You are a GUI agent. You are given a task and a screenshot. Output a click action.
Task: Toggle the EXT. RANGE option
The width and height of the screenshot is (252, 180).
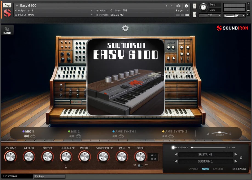tap(239, 169)
